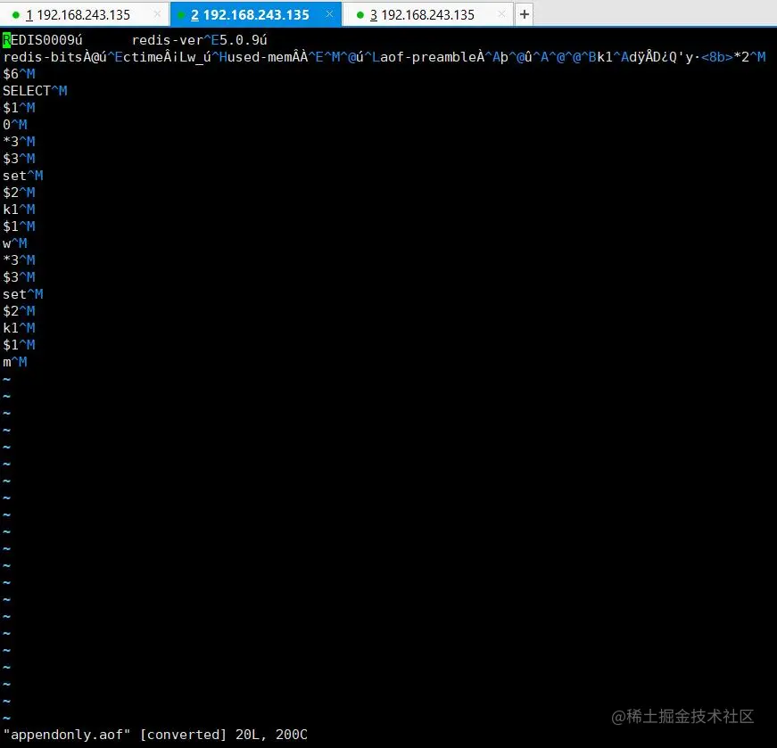Click the [converted] status text
The height and width of the screenshot is (748, 777).
183,734
